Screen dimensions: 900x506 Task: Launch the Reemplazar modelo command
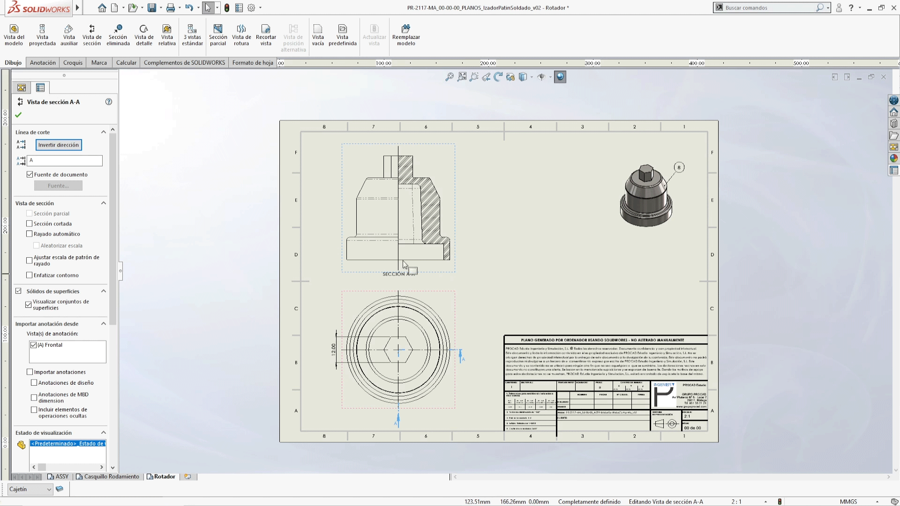tap(406, 35)
